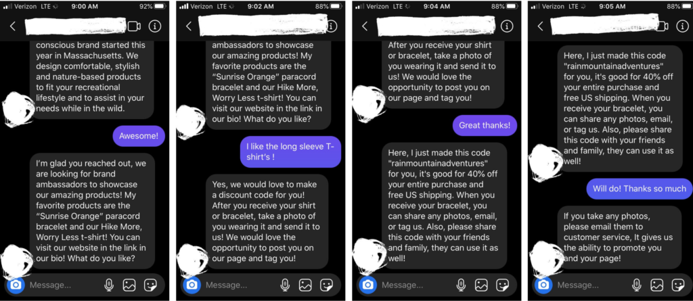This screenshot has width=693, height=301.
Task: Open the info button in the 9:05 AM chat
Action: pos(682,26)
